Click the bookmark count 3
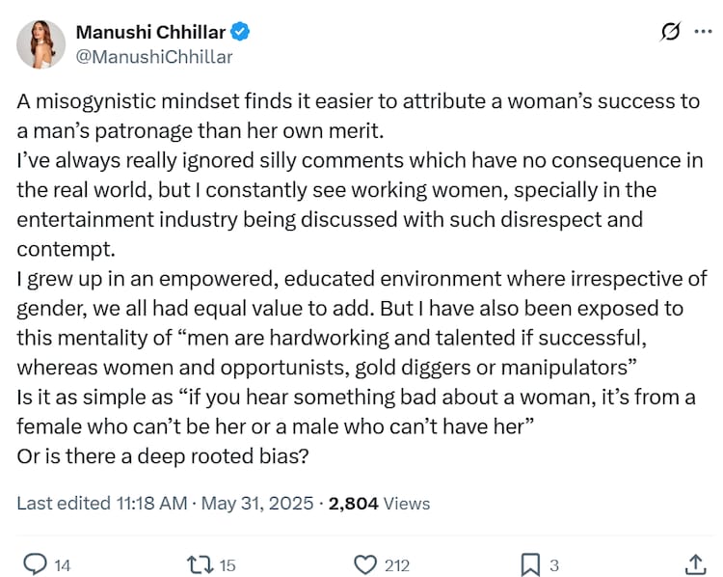The height and width of the screenshot is (577, 723). [554, 565]
